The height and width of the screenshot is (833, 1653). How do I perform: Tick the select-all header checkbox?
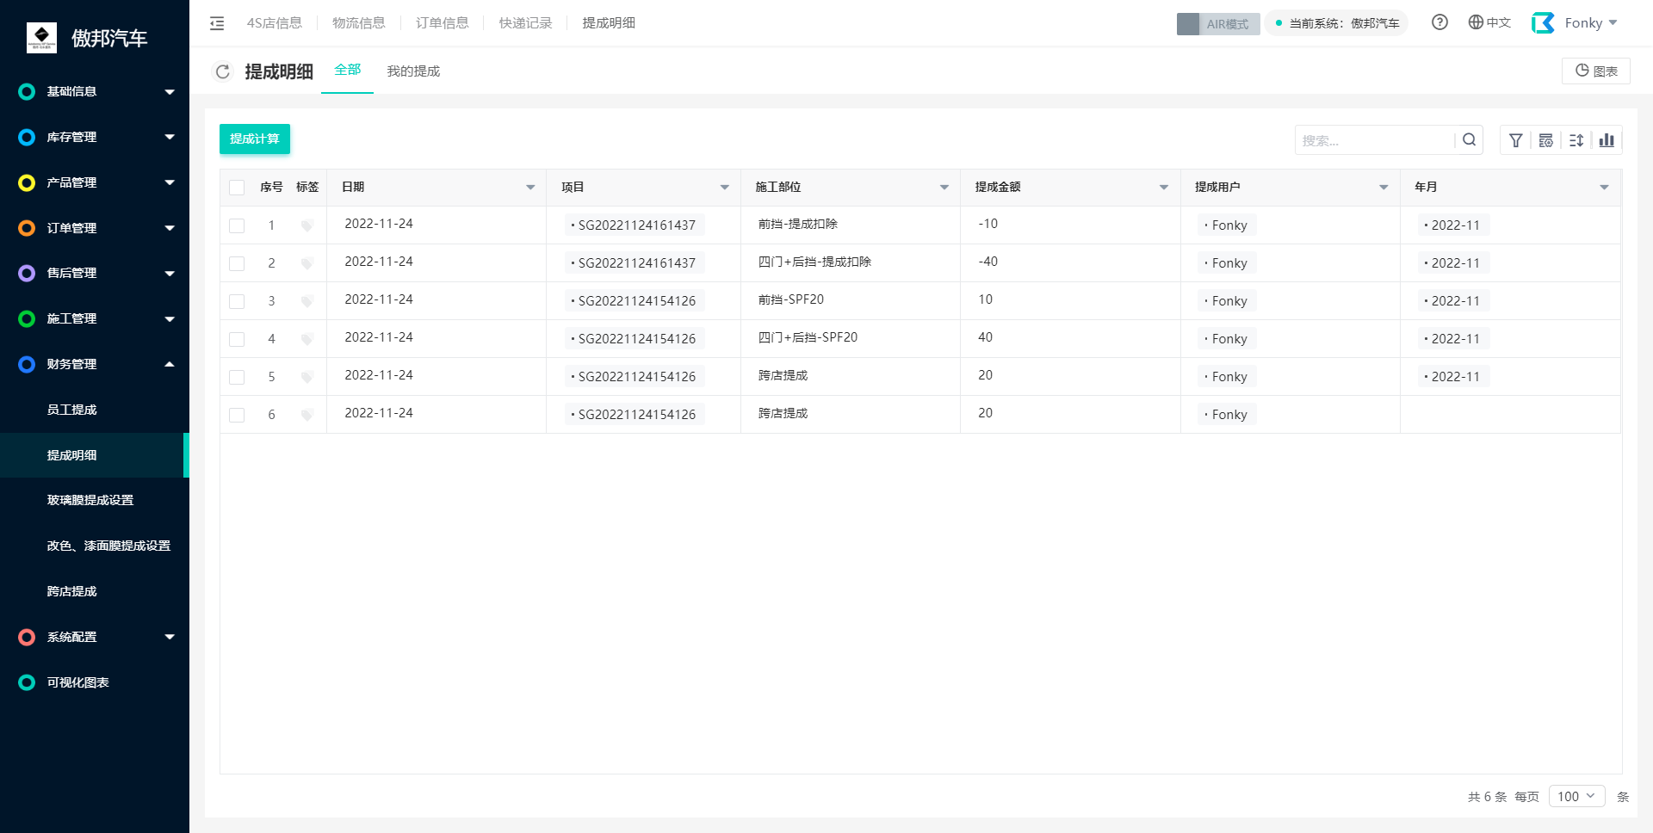pos(237,188)
